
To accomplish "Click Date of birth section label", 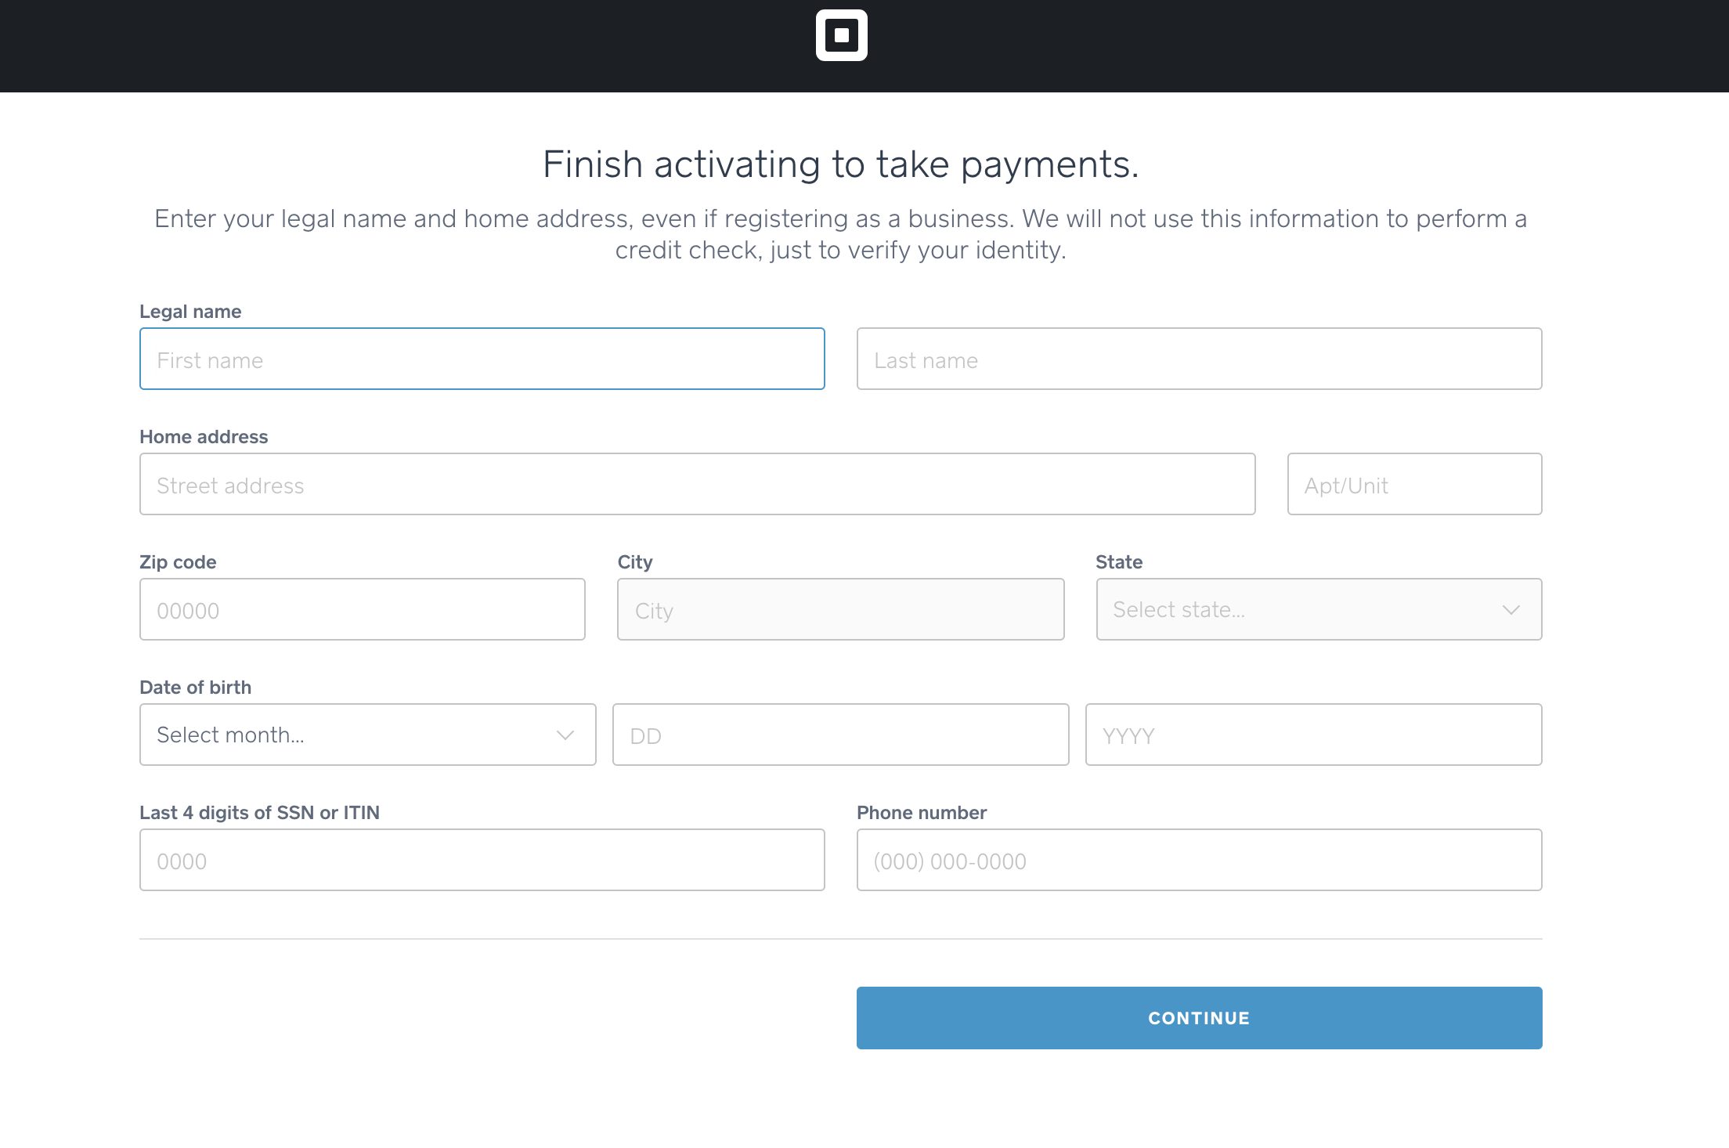I will (196, 688).
